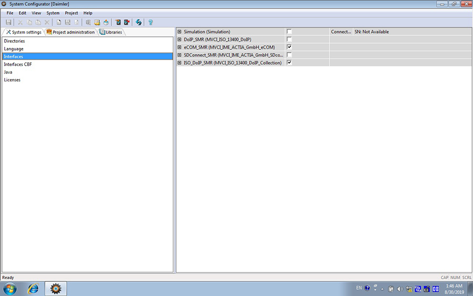Expand the Simulation interface row
This screenshot has width=473, height=296.
coord(180,32)
